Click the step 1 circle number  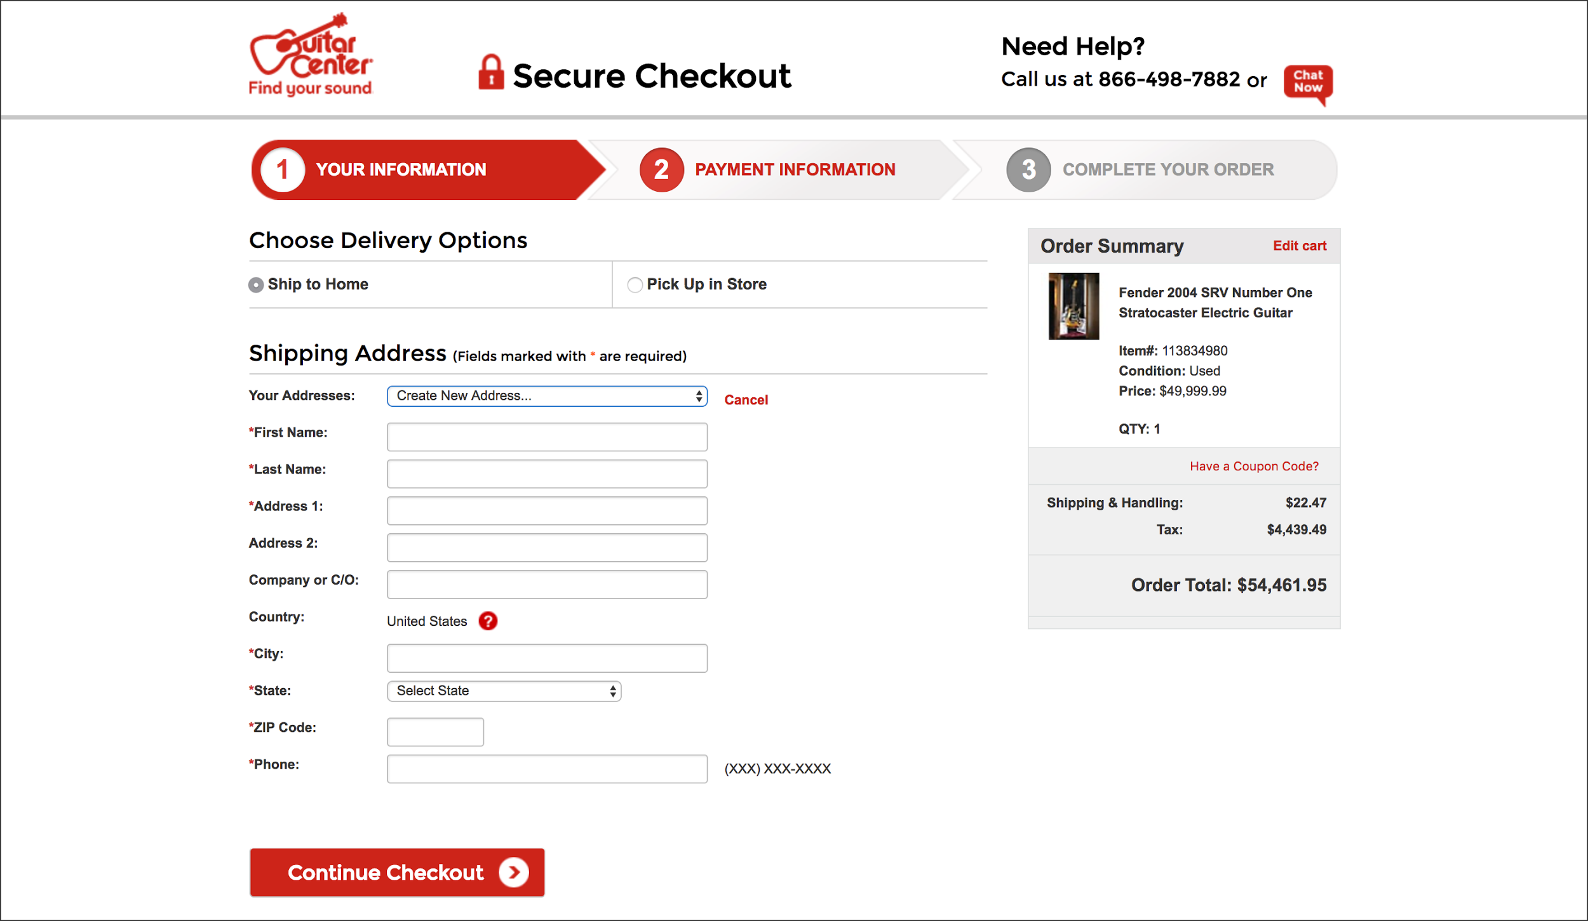283,169
